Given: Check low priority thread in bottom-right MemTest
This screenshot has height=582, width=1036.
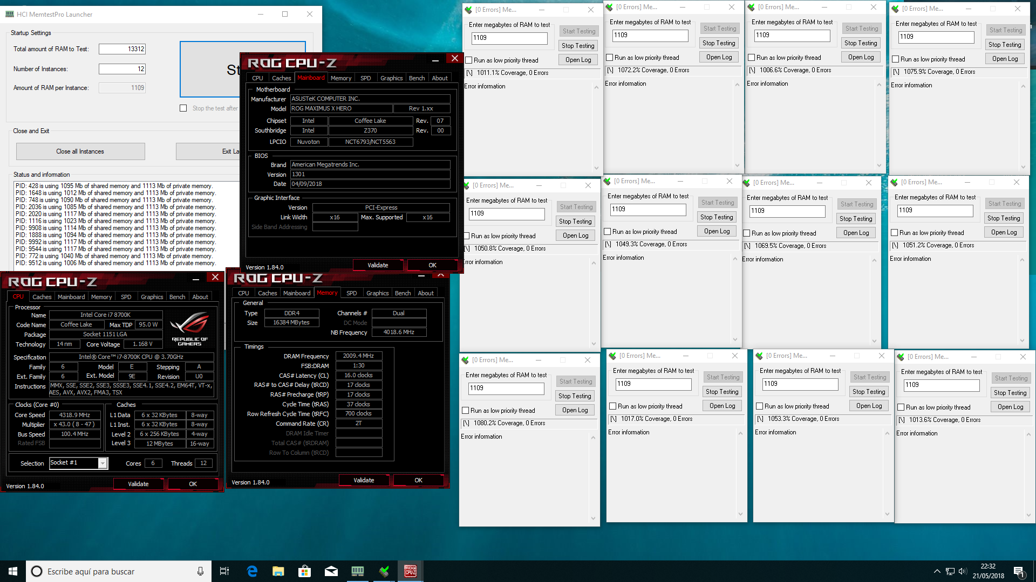Looking at the screenshot, I should (901, 407).
